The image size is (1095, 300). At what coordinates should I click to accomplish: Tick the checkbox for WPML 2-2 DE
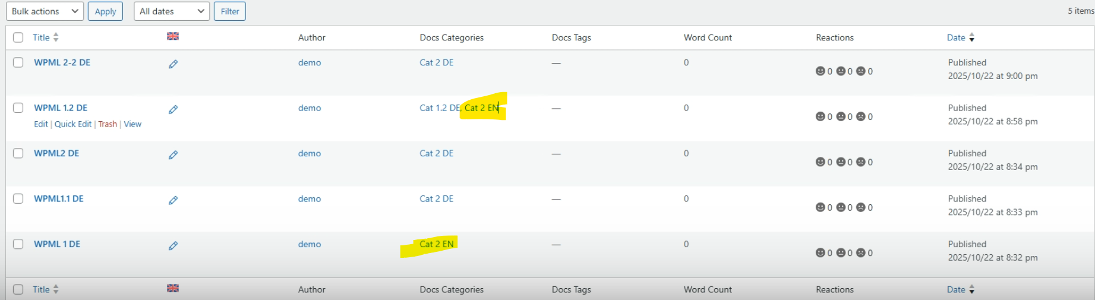coord(18,62)
